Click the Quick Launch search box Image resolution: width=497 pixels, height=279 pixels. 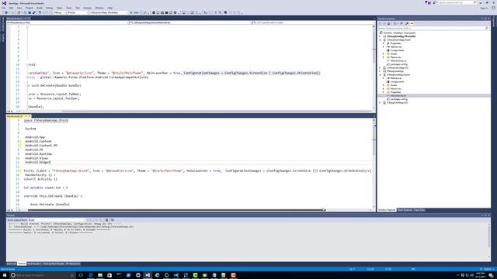[x=457, y=2]
